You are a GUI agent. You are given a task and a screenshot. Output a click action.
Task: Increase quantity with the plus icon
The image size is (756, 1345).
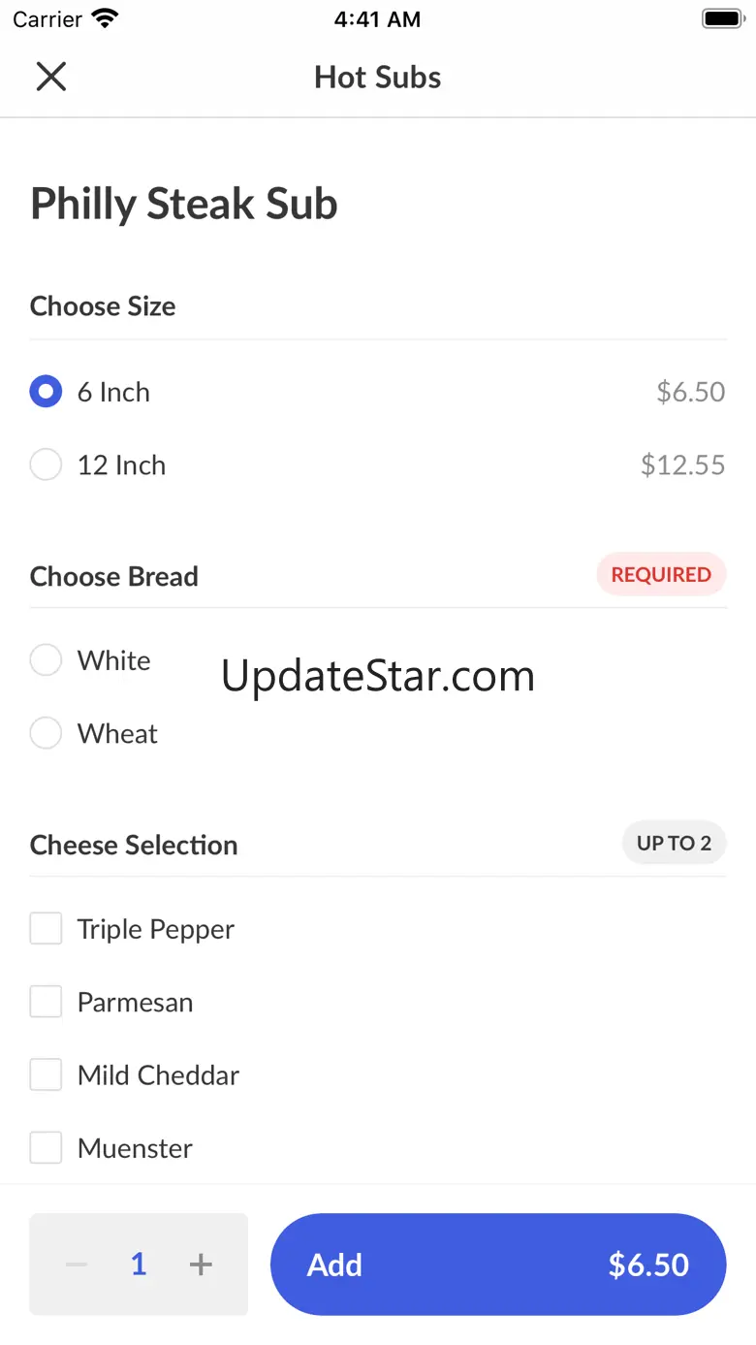click(201, 1265)
